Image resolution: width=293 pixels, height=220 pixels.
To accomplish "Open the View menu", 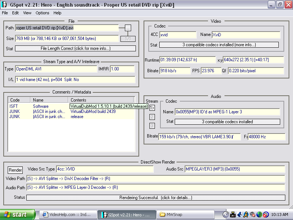I will click(x=27, y=13).
